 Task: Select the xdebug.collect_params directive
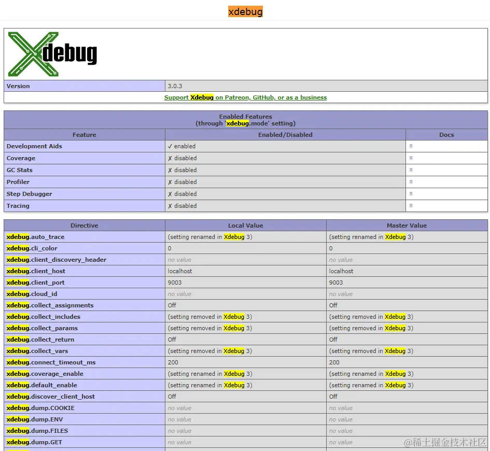(42, 328)
